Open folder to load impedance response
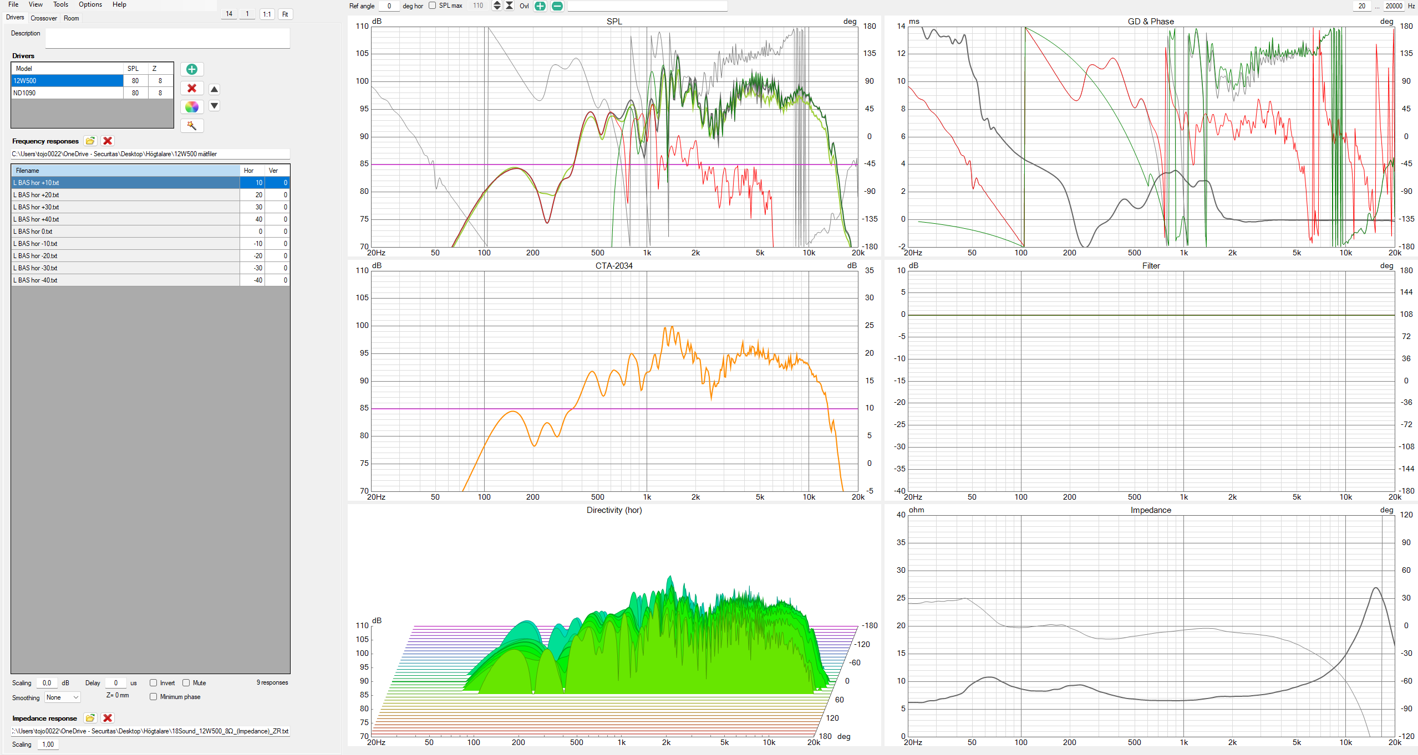 pos(90,718)
